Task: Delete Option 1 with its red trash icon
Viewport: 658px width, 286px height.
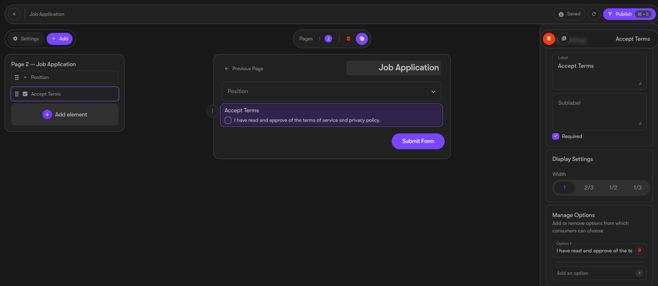Action: click(640, 250)
